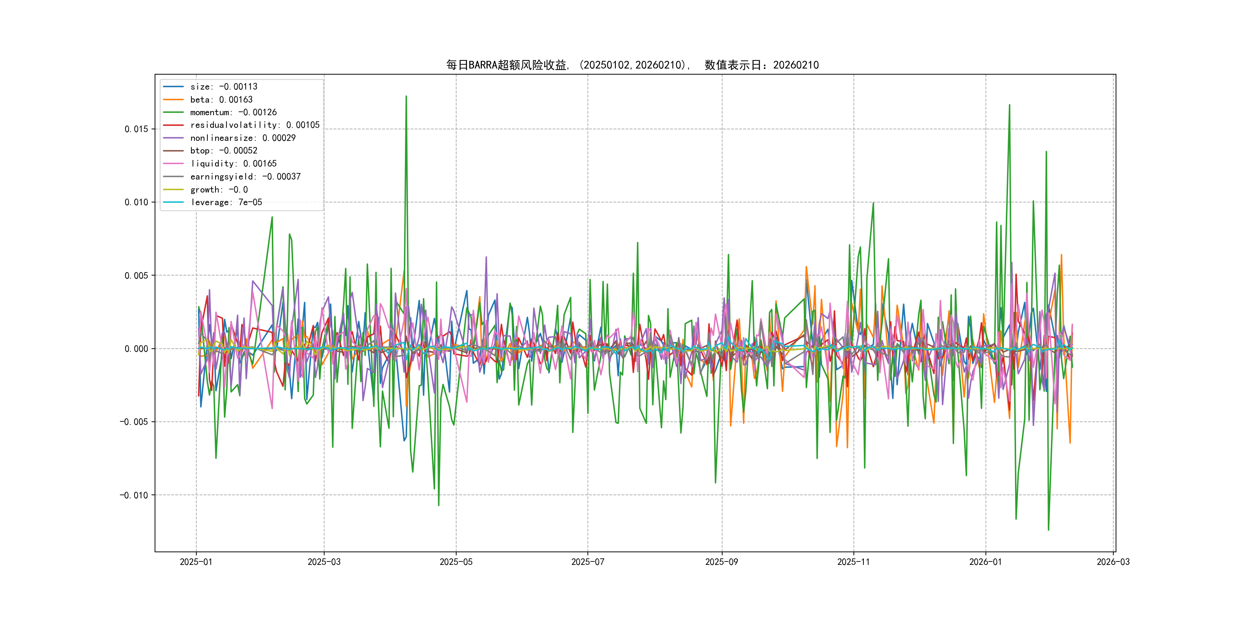
Task: Click the 2025-01 x-axis tick label
Action: click(x=196, y=562)
